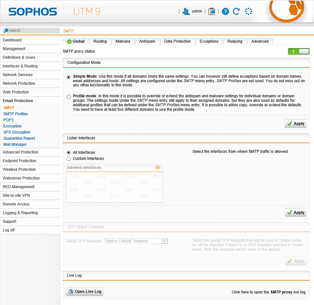The height and width of the screenshot is (305, 314).
Task: Go to the Relaying tab
Action: tap(235, 41)
